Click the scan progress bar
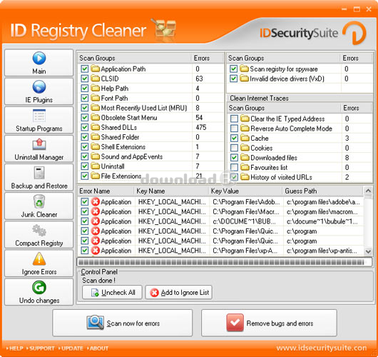The height and width of the screenshot is (357, 378). [x=224, y=262]
